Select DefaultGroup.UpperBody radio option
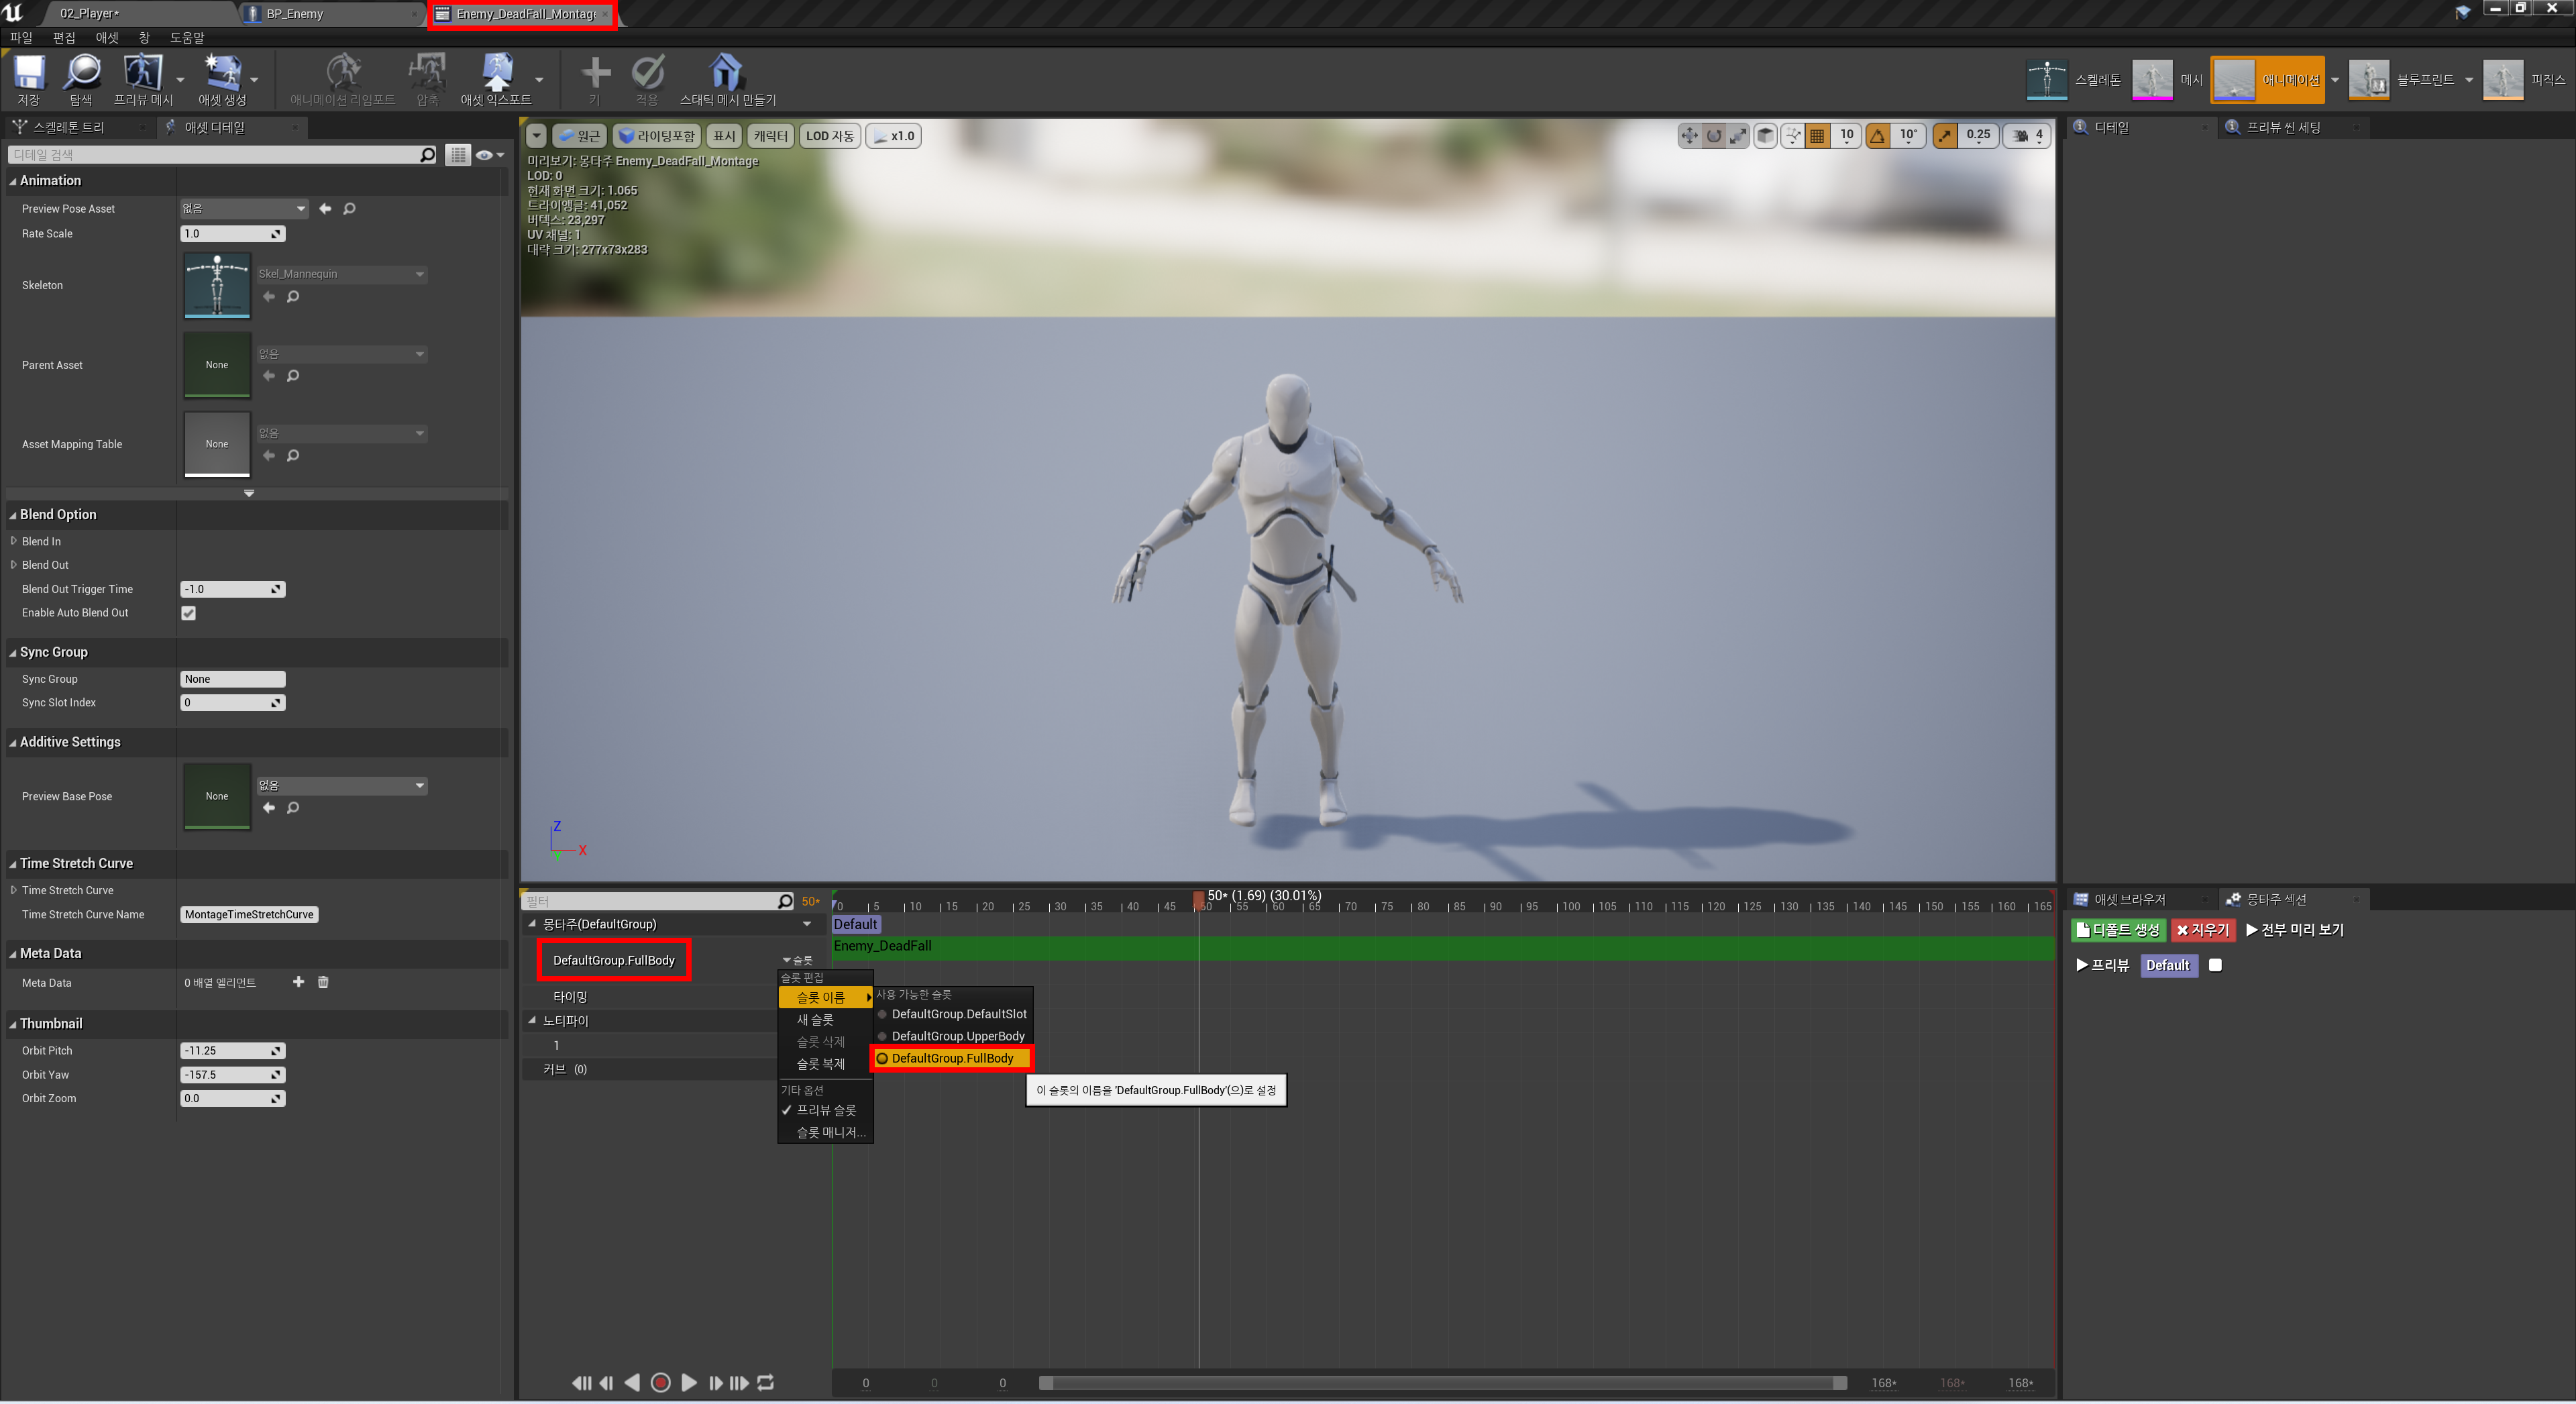Viewport: 2576px width, 1404px height. [953, 1036]
